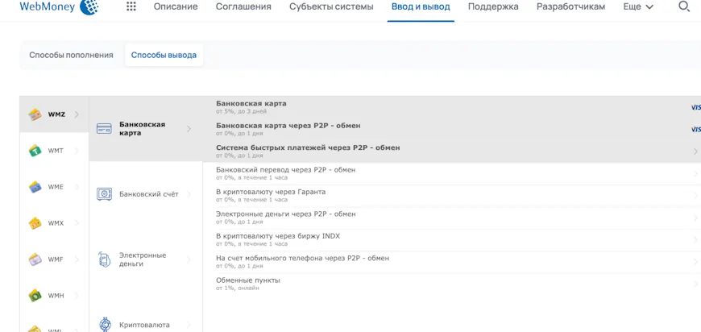The height and width of the screenshot is (332, 701).
Task: Open the Субъекты системы menu item
Action: (331, 6)
